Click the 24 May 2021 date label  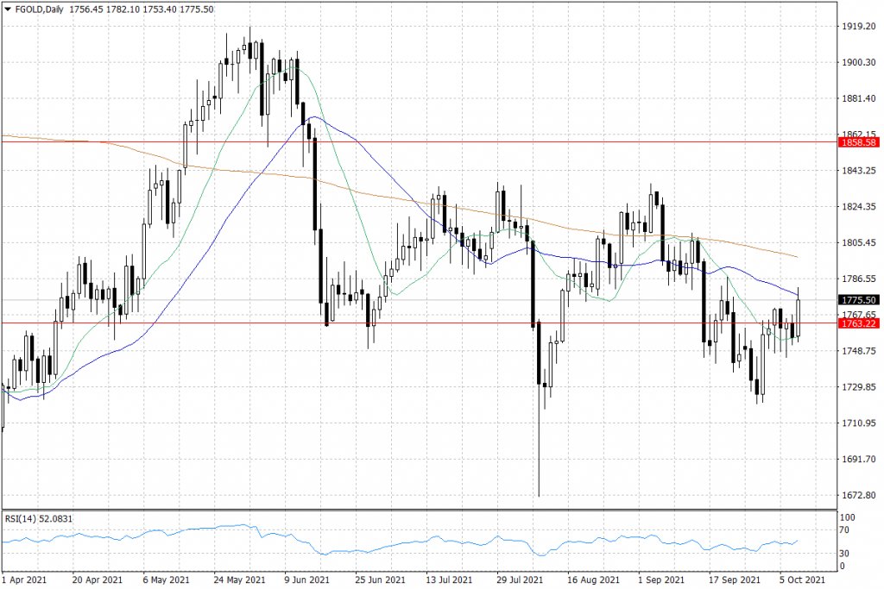coord(239,580)
